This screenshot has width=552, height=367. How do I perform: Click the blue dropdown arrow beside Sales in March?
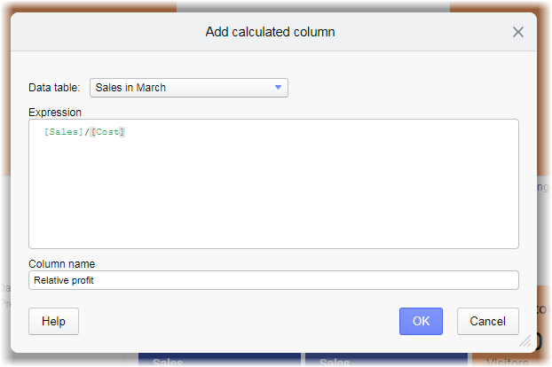(278, 88)
